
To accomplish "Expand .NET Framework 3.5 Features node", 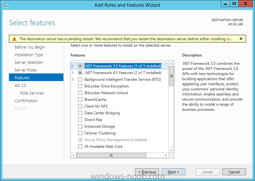I will pyautogui.click(x=73, y=66).
